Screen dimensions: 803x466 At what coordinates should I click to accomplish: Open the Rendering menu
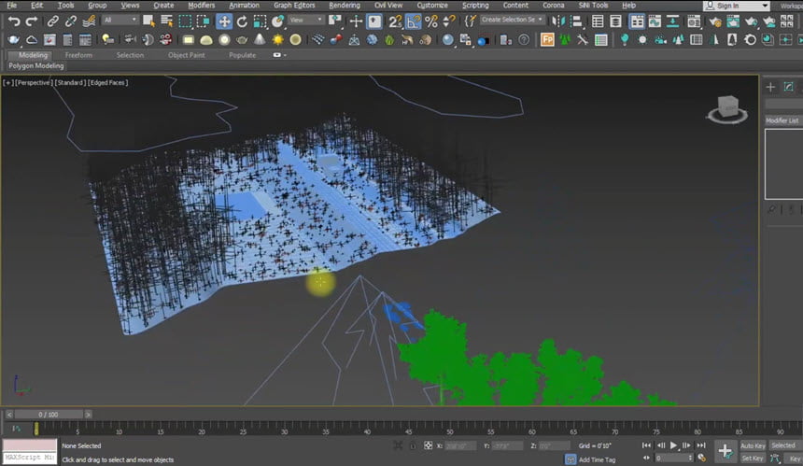pos(345,5)
